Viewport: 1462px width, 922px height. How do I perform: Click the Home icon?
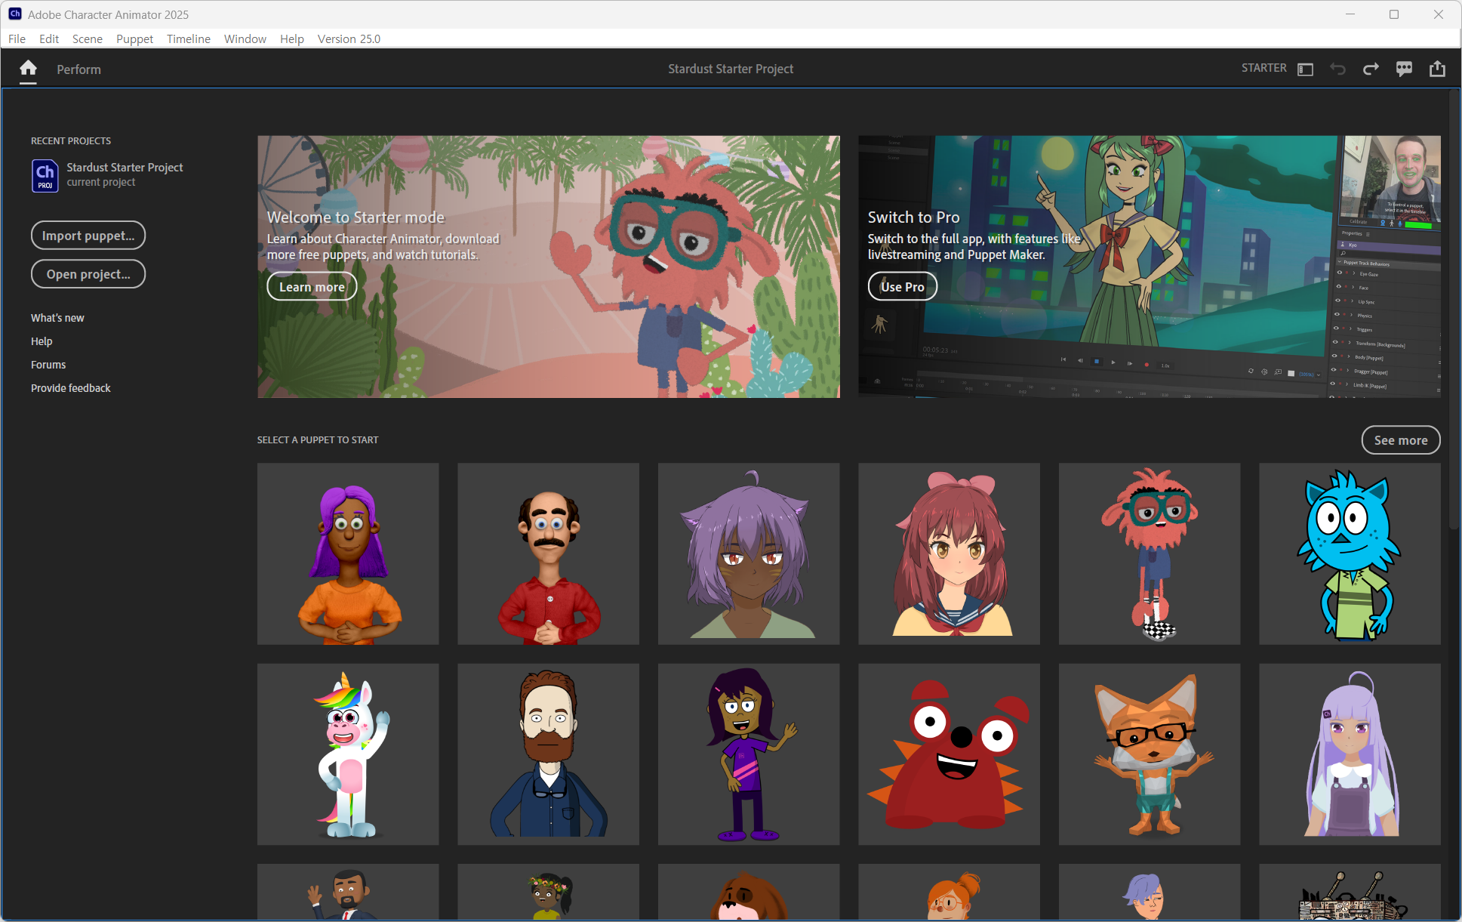[28, 69]
